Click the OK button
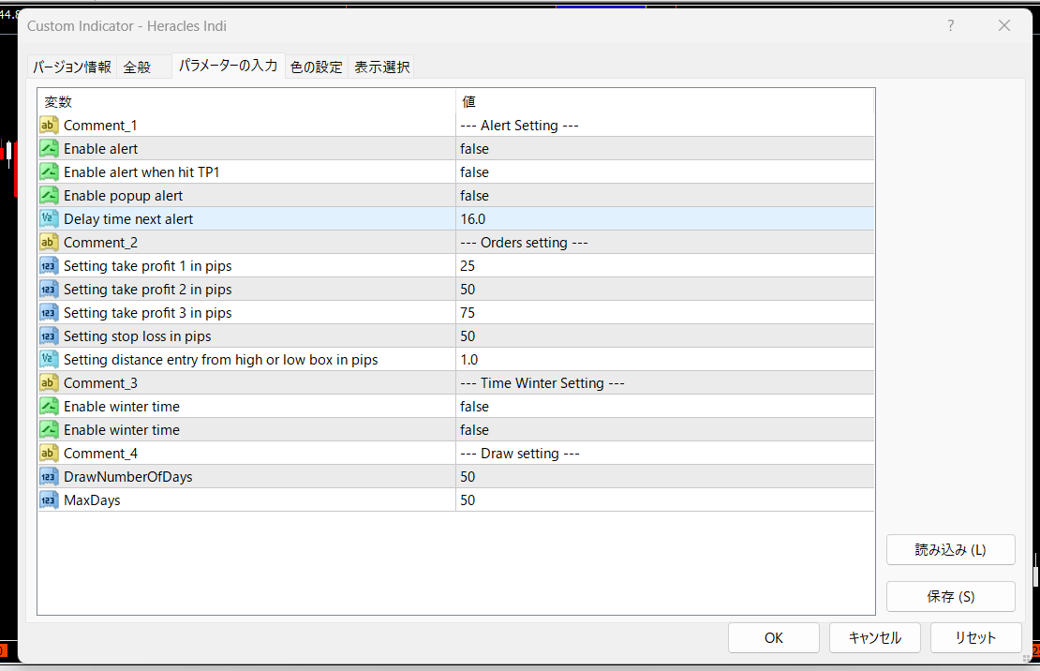 [773, 638]
